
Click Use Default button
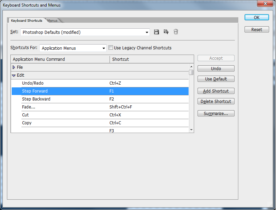coord(216,79)
